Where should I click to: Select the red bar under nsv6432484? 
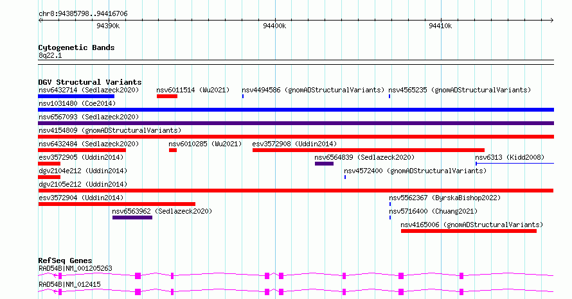point(82,150)
